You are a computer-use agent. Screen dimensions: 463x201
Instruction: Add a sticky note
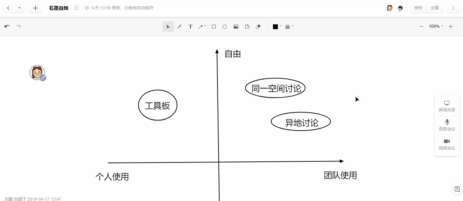247,26
